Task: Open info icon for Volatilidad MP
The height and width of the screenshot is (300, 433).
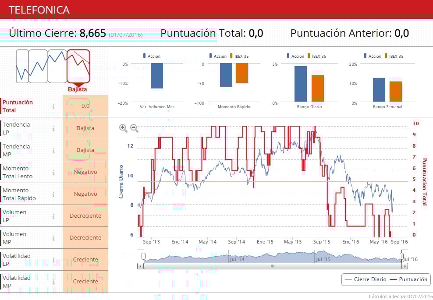Action: point(53,282)
